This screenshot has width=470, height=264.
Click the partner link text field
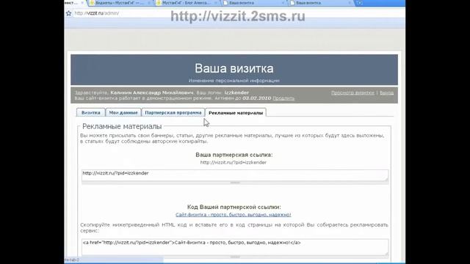click(x=235, y=175)
